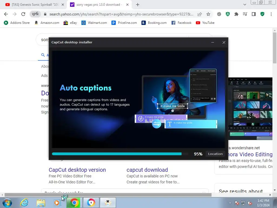Open Windows Explorer from taskbar
The height and width of the screenshot is (208, 277).
pyautogui.click(x=41, y=203)
